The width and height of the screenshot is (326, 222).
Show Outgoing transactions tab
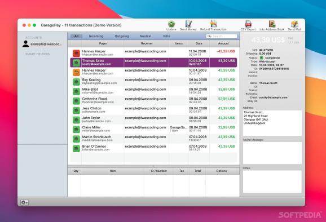click(x=122, y=36)
